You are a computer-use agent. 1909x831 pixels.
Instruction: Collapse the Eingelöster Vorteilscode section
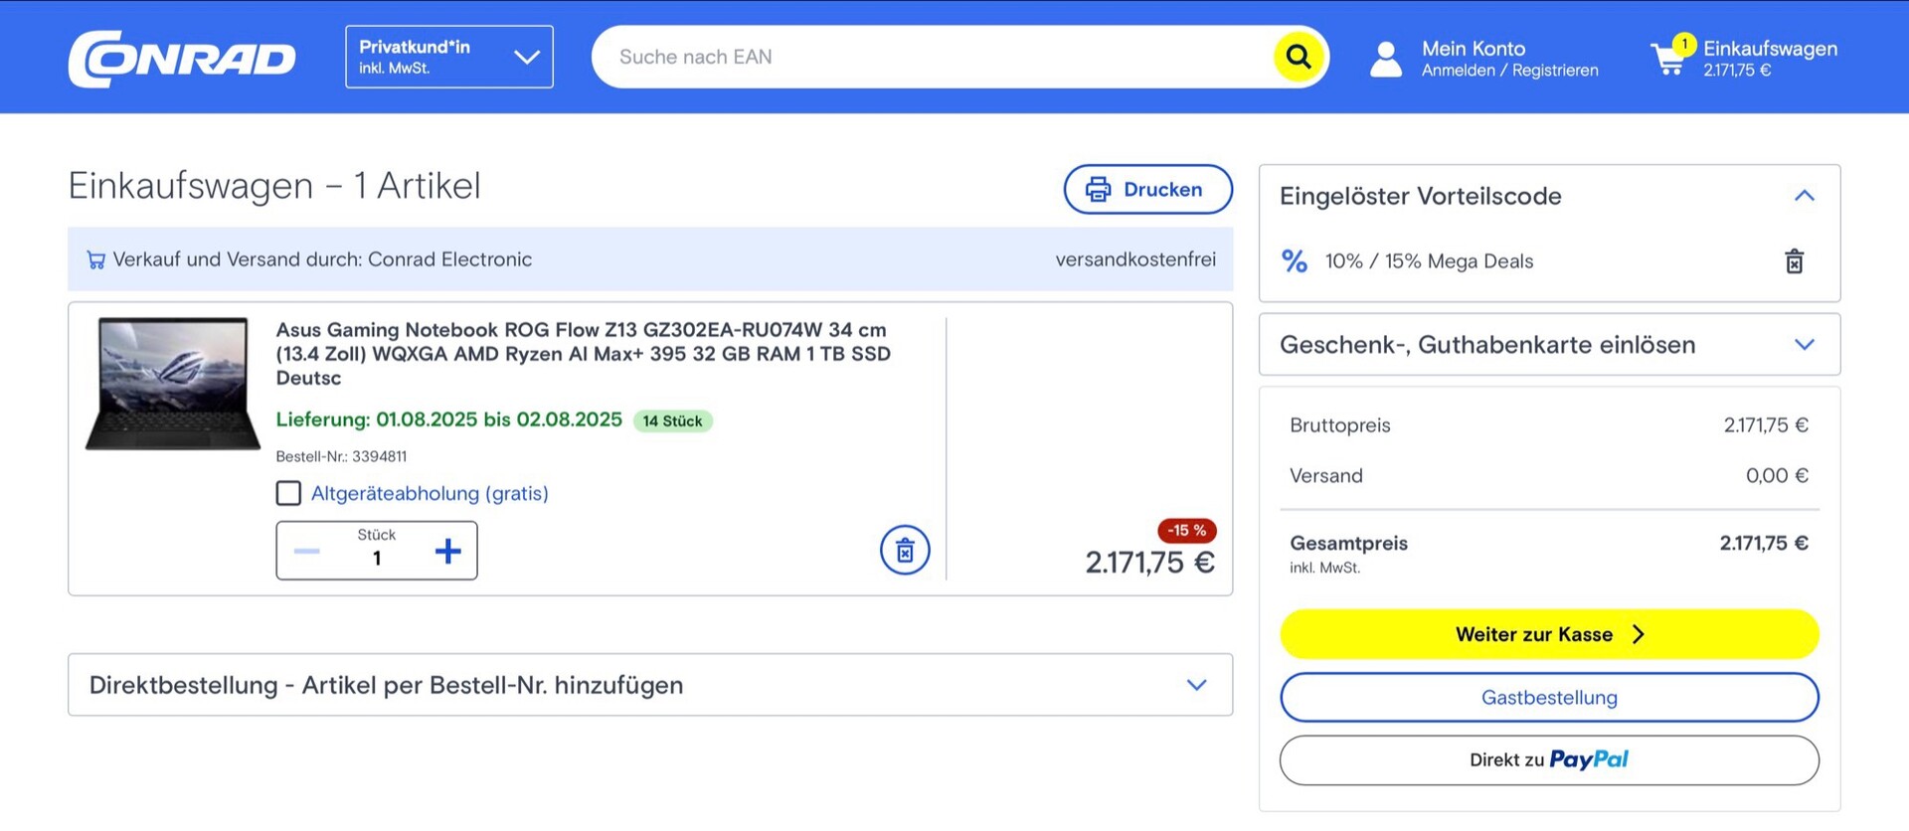[x=1804, y=196]
